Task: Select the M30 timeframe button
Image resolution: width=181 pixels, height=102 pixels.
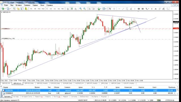Action: 43,9
